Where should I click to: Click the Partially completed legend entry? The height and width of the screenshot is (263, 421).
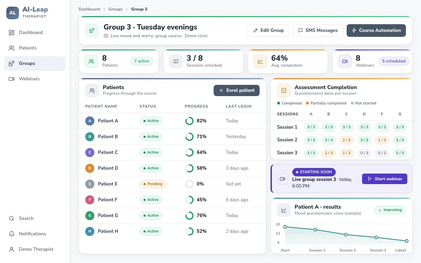point(326,103)
